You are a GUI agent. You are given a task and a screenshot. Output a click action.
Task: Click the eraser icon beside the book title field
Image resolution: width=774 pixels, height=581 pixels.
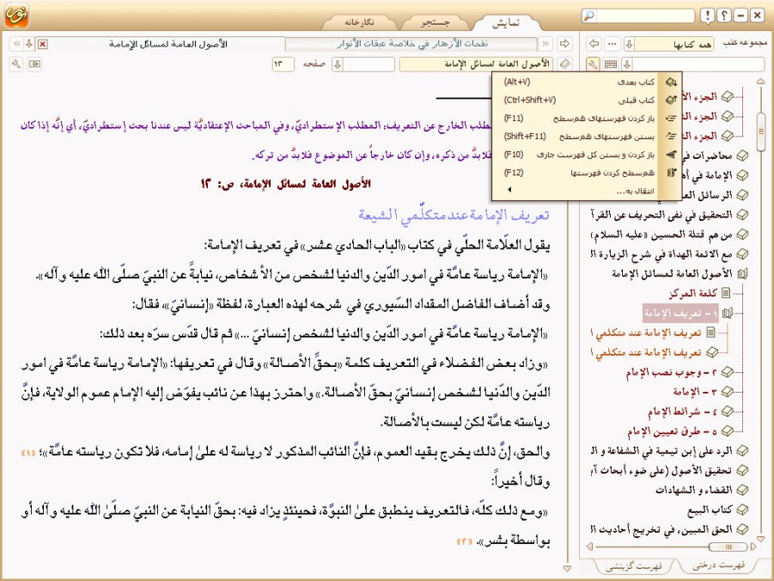click(x=564, y=64)
